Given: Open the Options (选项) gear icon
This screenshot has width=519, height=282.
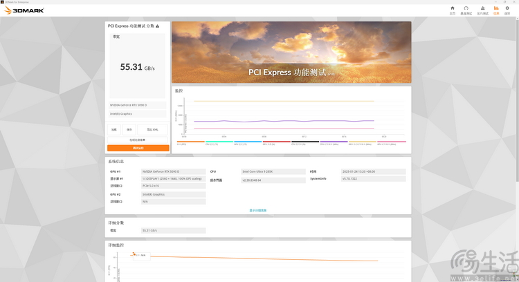Looking at the screenshot, I should click(507, 10).
